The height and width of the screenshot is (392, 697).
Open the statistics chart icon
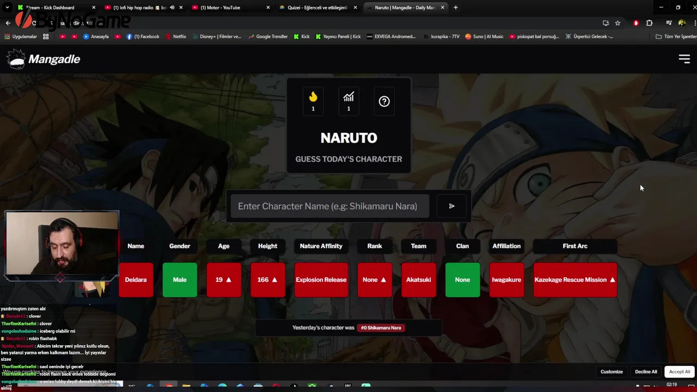[348, 101]
